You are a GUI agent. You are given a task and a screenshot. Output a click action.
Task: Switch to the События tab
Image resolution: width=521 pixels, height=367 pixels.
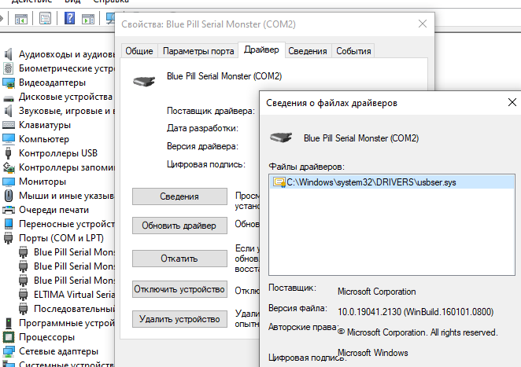(x=353, y=51)
